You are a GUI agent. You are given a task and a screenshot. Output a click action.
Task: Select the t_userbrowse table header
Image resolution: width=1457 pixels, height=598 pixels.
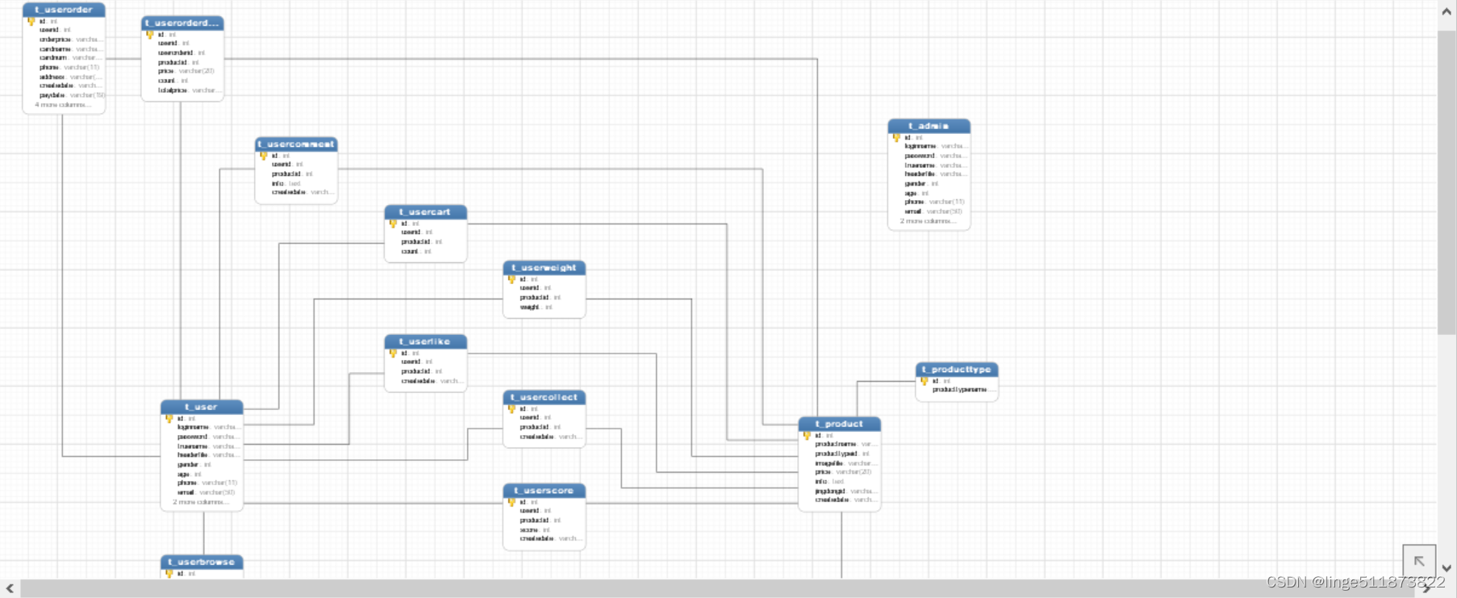[x=202, y=562]
